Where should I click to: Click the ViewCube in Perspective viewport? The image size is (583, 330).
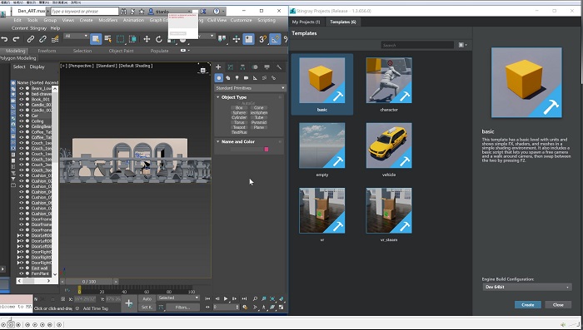click(x=203, y=70)
